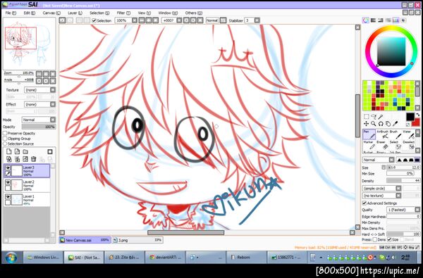Create a new normal layer
The height and width of the screenshot is (278, 423).
[9, 151]
